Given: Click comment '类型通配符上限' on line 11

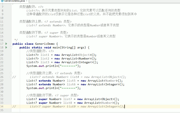Looking at the screenshot, I should pyautogui.click(x=30, y=21).
